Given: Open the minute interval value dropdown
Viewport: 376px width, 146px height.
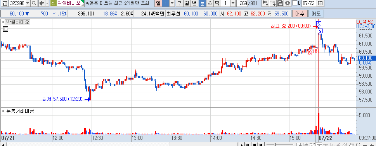Looking at the screenshot, I should 233,3.
